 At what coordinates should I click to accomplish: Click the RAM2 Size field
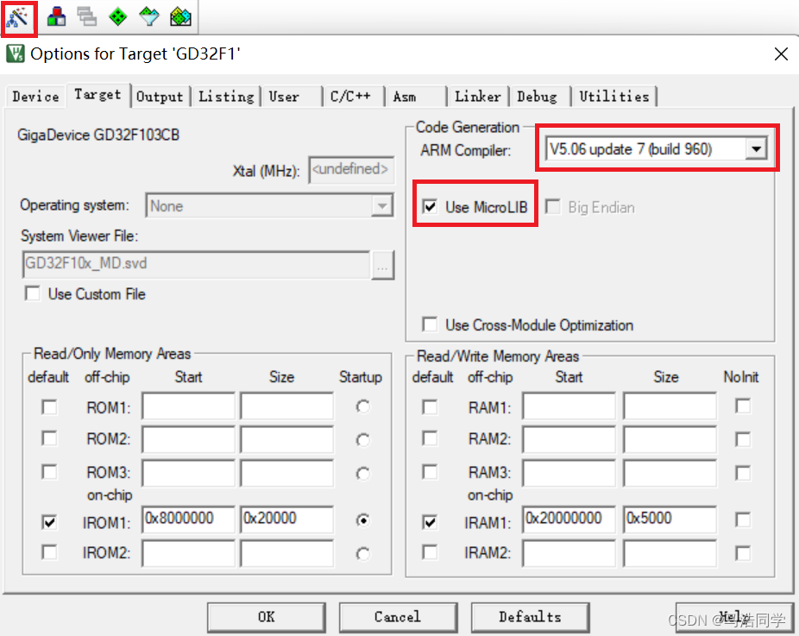coord(670,439)
